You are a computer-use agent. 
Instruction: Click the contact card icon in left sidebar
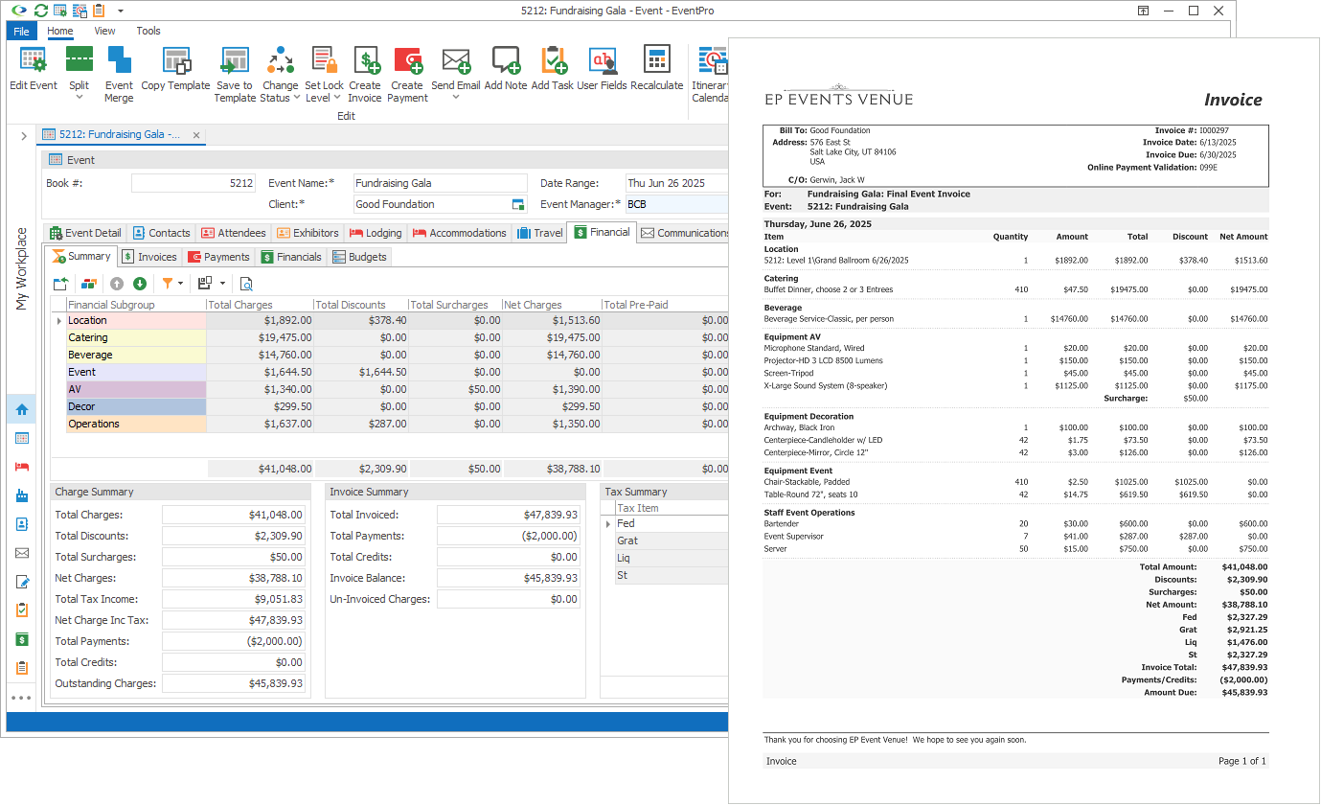22,524
